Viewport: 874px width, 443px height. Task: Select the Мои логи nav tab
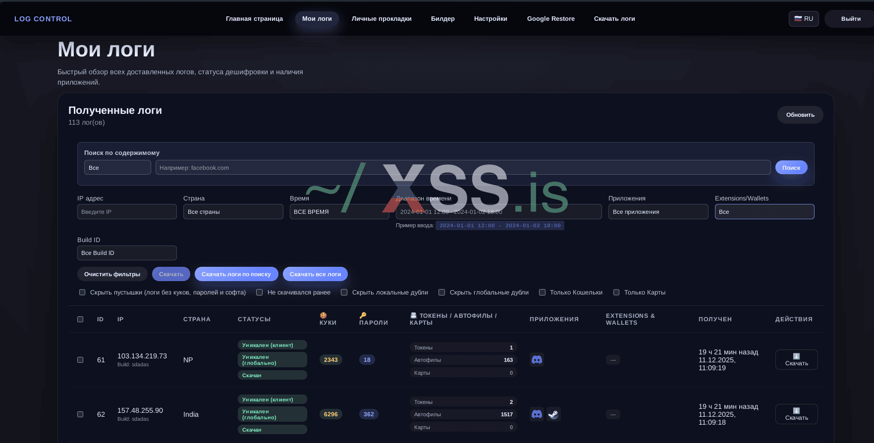(x=317, y=19)
